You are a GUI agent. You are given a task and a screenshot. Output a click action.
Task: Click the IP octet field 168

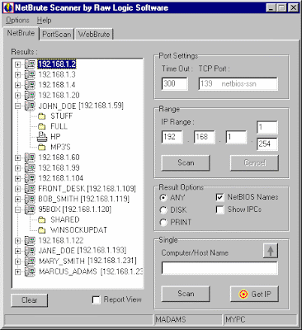pos(205,137)
